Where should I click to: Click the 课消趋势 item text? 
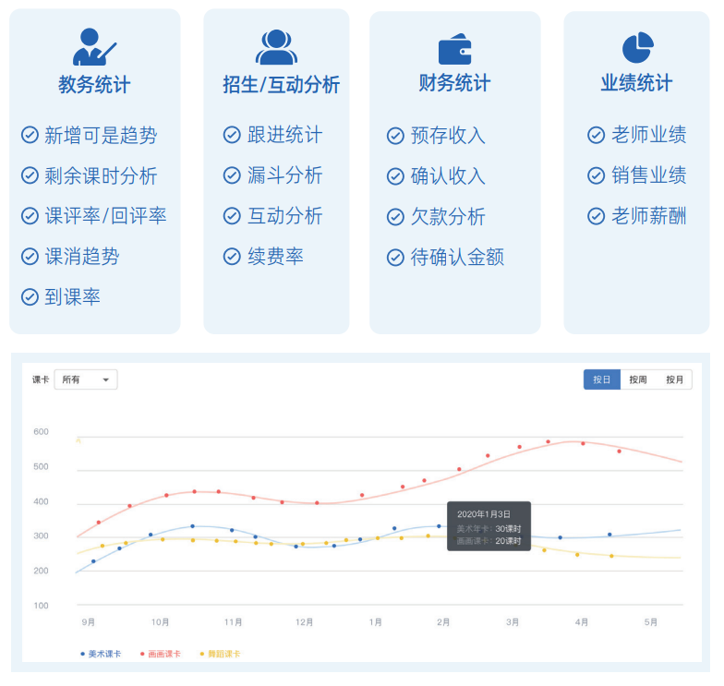pyautogui.click(x=81, y=257)
